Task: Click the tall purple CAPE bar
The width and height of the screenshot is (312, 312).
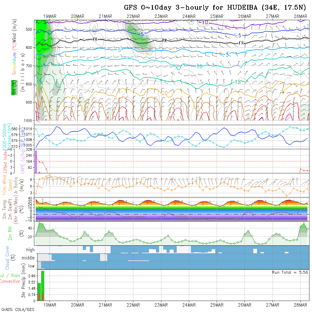Action: coord(36,162)
